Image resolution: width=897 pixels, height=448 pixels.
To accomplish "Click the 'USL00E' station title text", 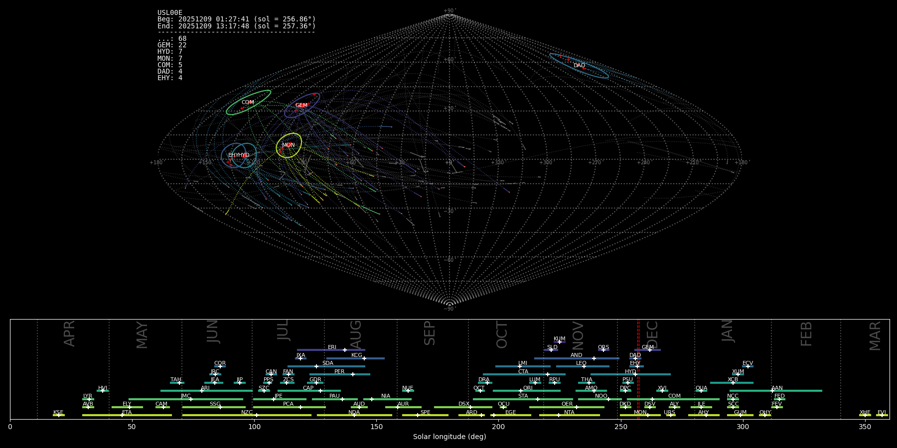I will pyautogui.click(x=170, y=13).
